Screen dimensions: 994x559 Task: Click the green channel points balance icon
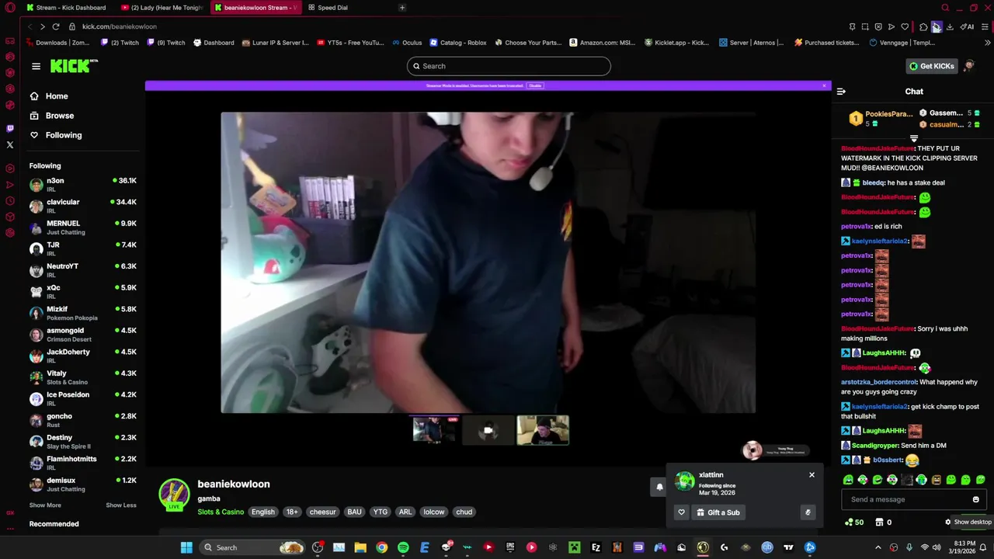849,523
